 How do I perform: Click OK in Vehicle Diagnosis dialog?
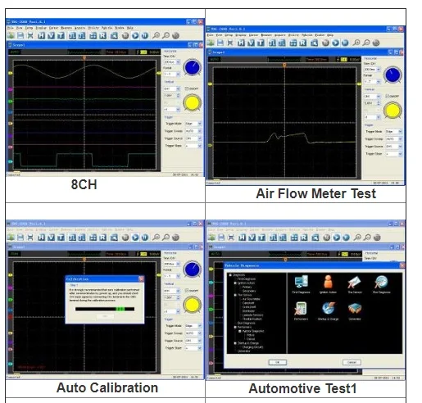[x=278, y=362]
